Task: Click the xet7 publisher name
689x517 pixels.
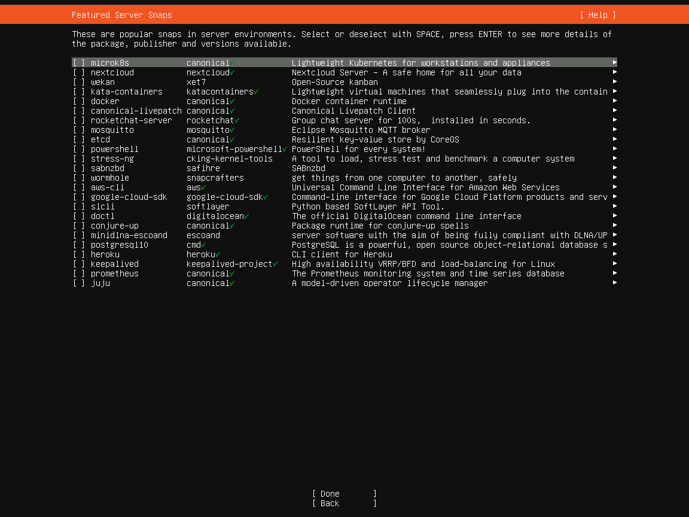Action: click(x=196, y=82)
